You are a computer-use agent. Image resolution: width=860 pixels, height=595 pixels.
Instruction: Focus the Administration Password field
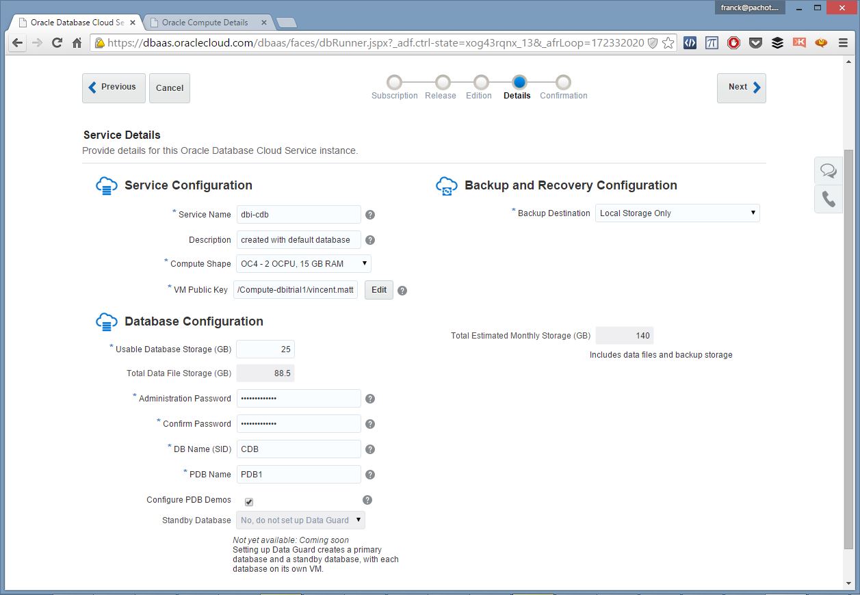(x=299, y=399)
